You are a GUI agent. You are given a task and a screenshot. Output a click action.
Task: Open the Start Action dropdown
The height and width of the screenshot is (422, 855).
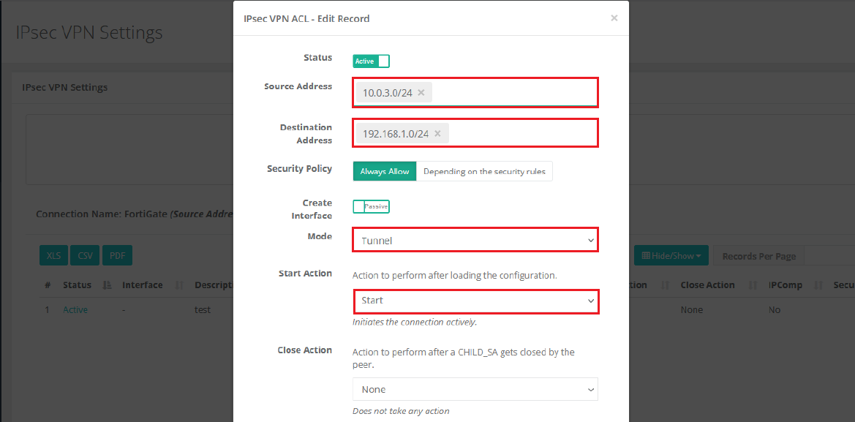pyautogui.click(x=475, y=301)
